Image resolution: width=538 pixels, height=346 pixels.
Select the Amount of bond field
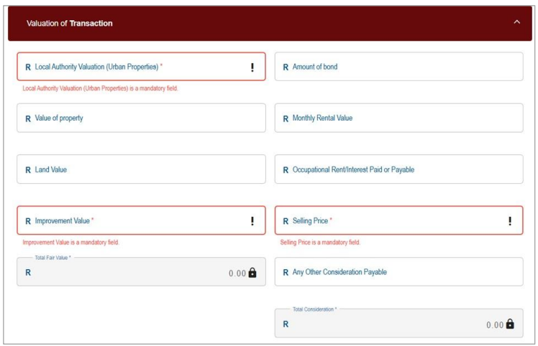pos(398,67)
